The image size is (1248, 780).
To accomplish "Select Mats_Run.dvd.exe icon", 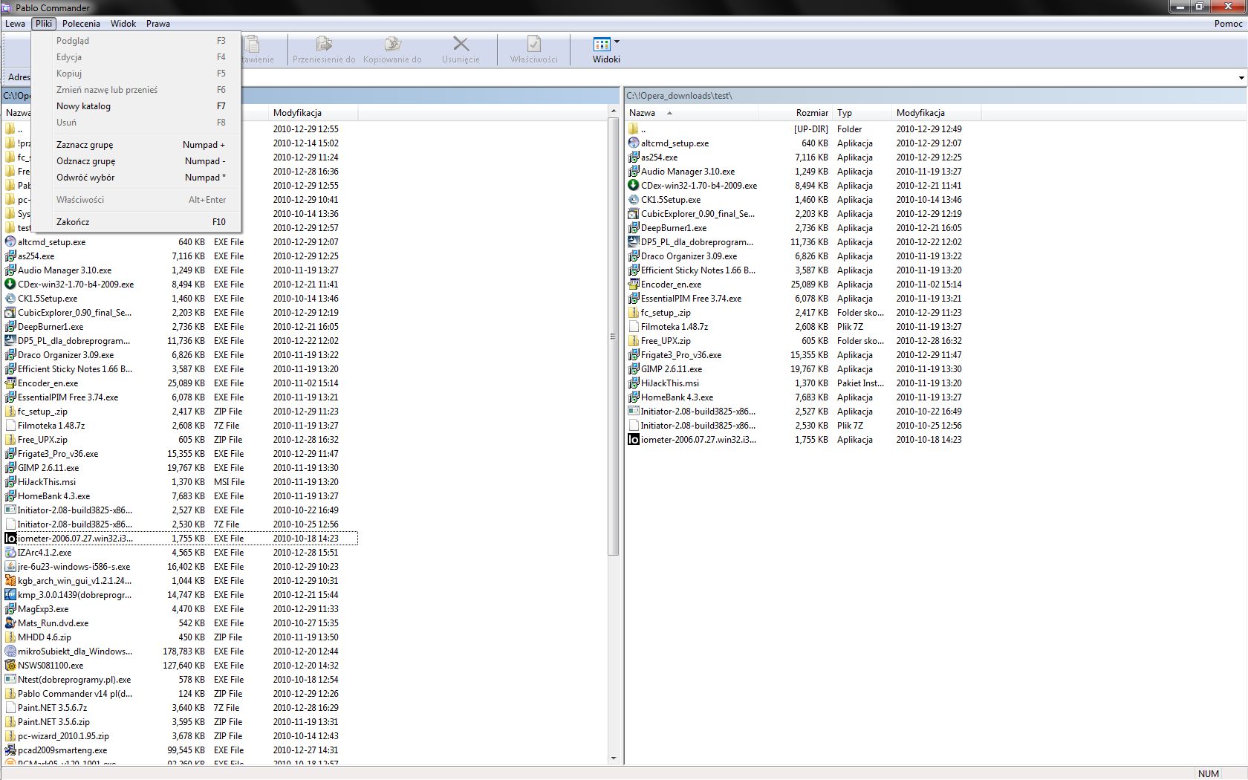I will pos(10,623).
